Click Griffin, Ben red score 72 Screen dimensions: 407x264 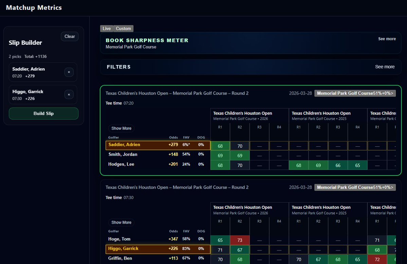point(377,259)
